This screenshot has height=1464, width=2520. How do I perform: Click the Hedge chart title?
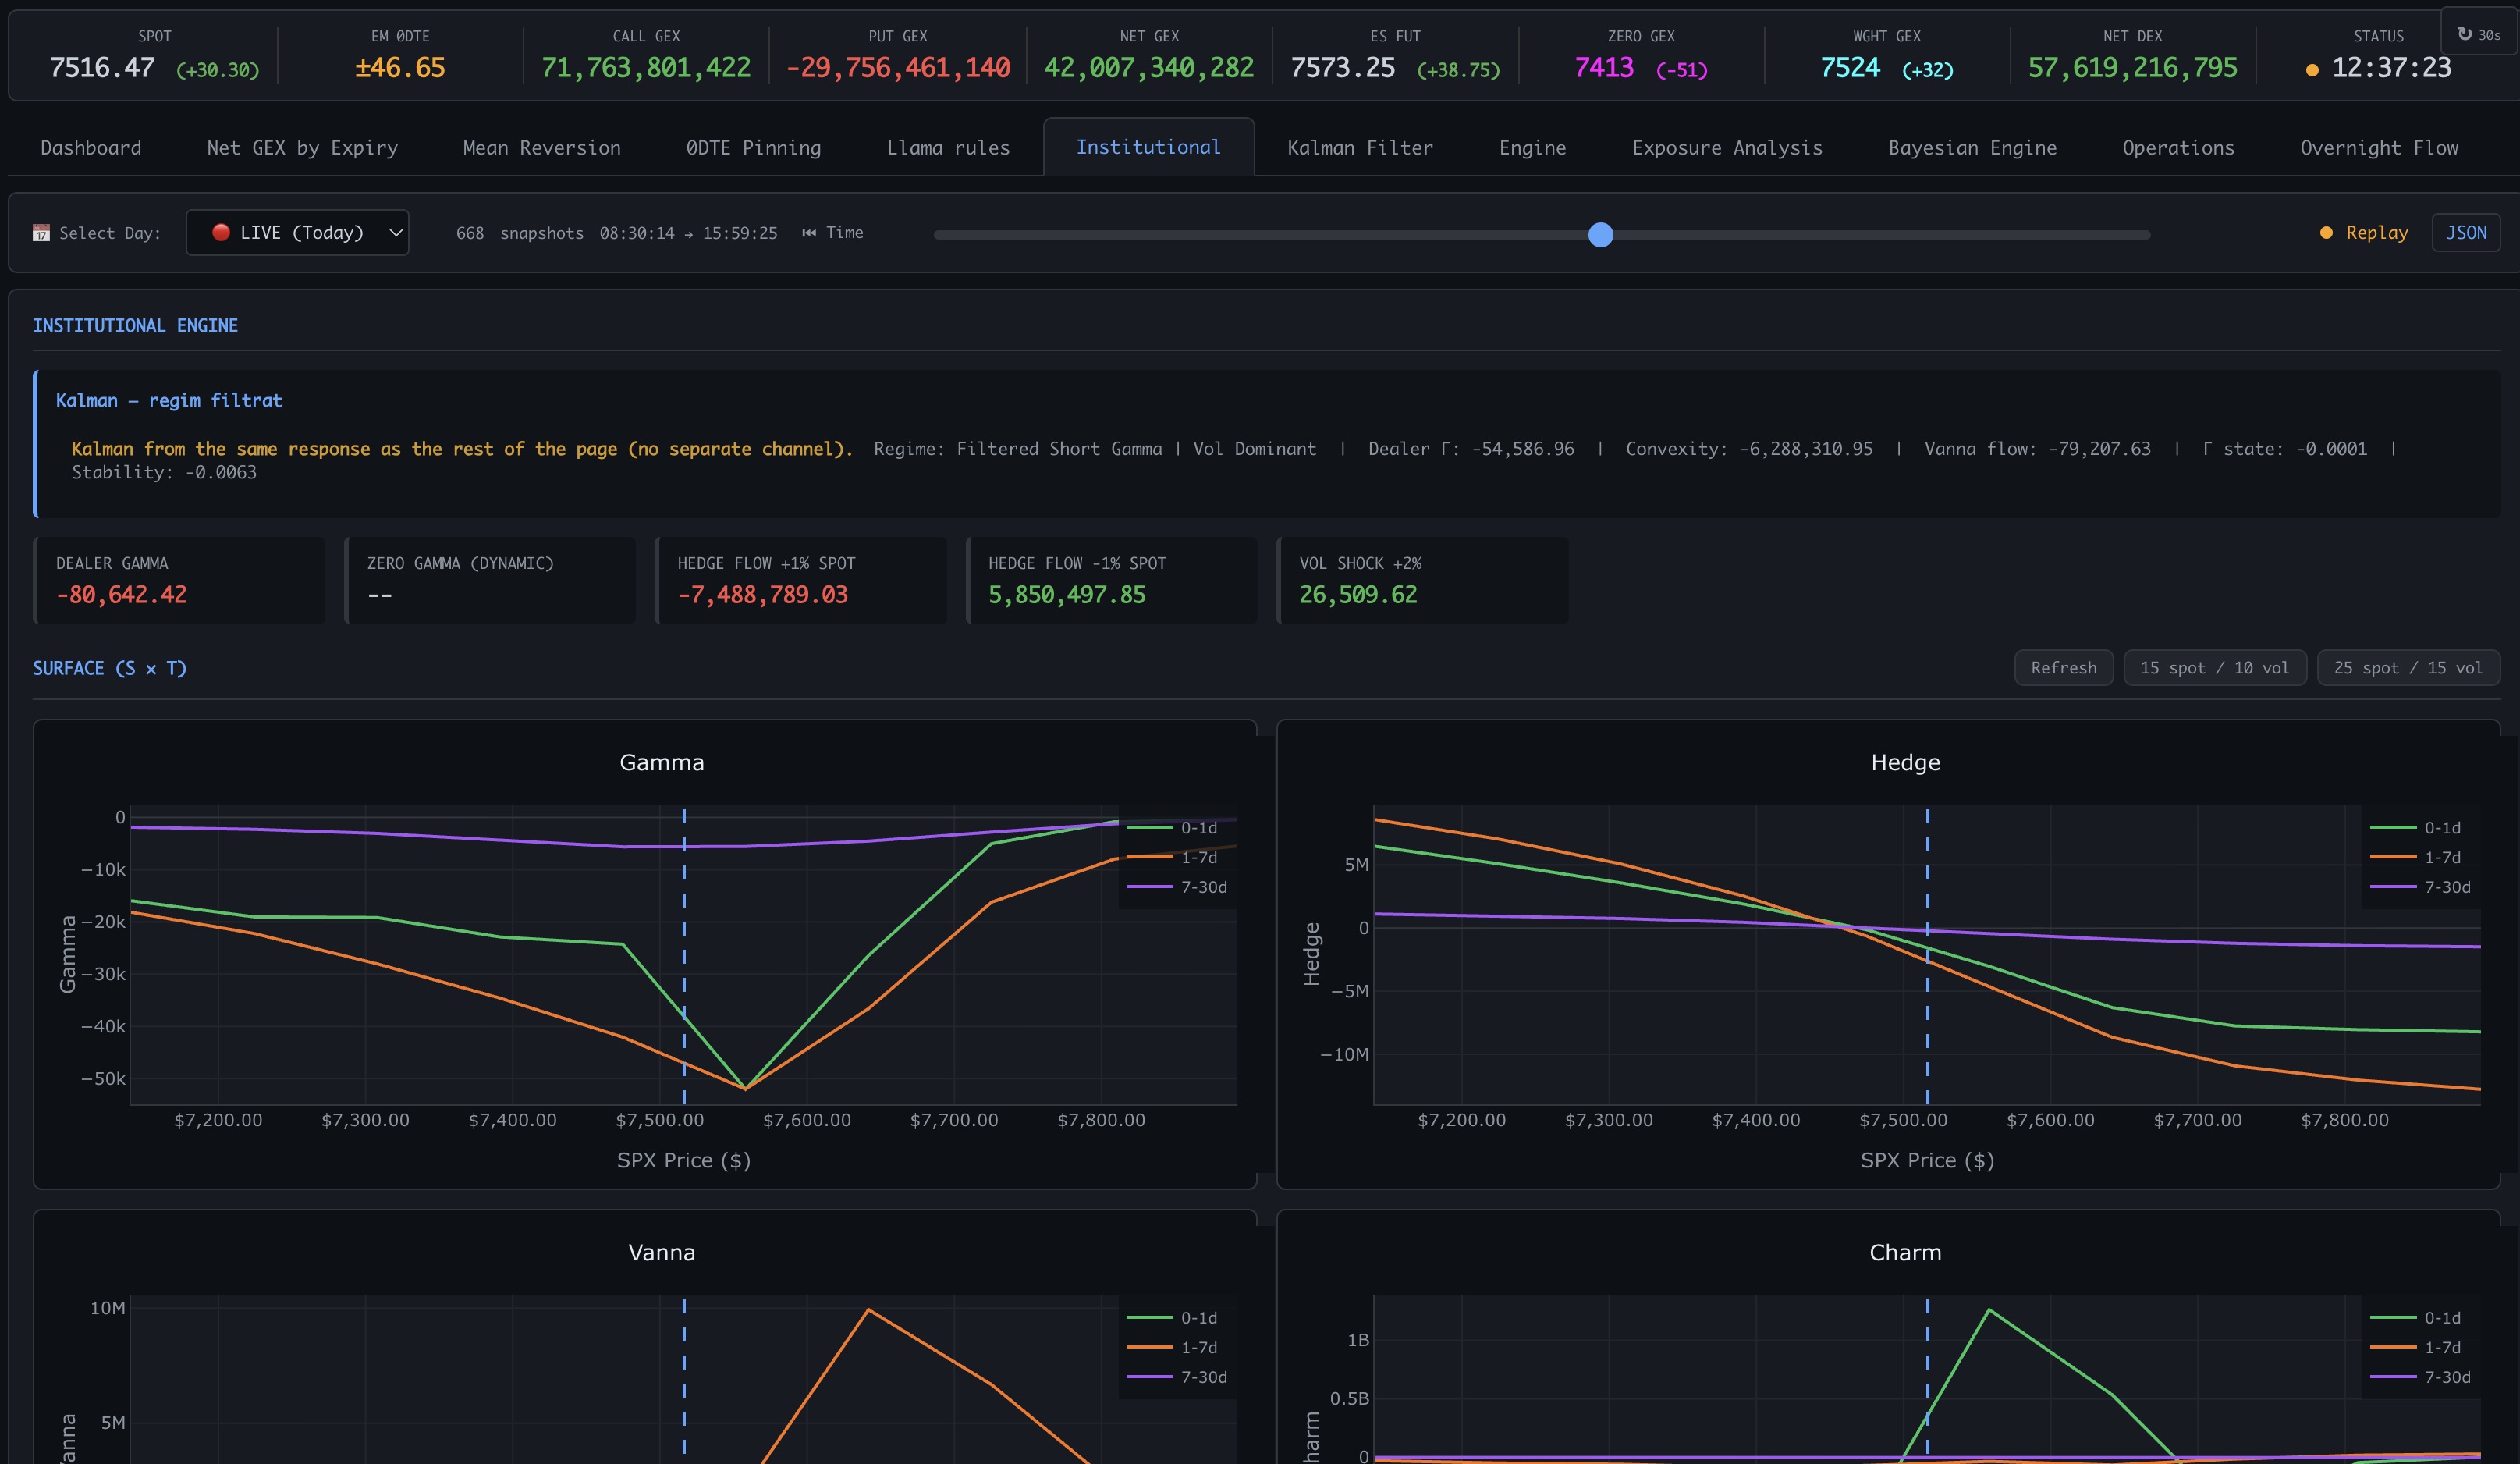coord(1905,762)
